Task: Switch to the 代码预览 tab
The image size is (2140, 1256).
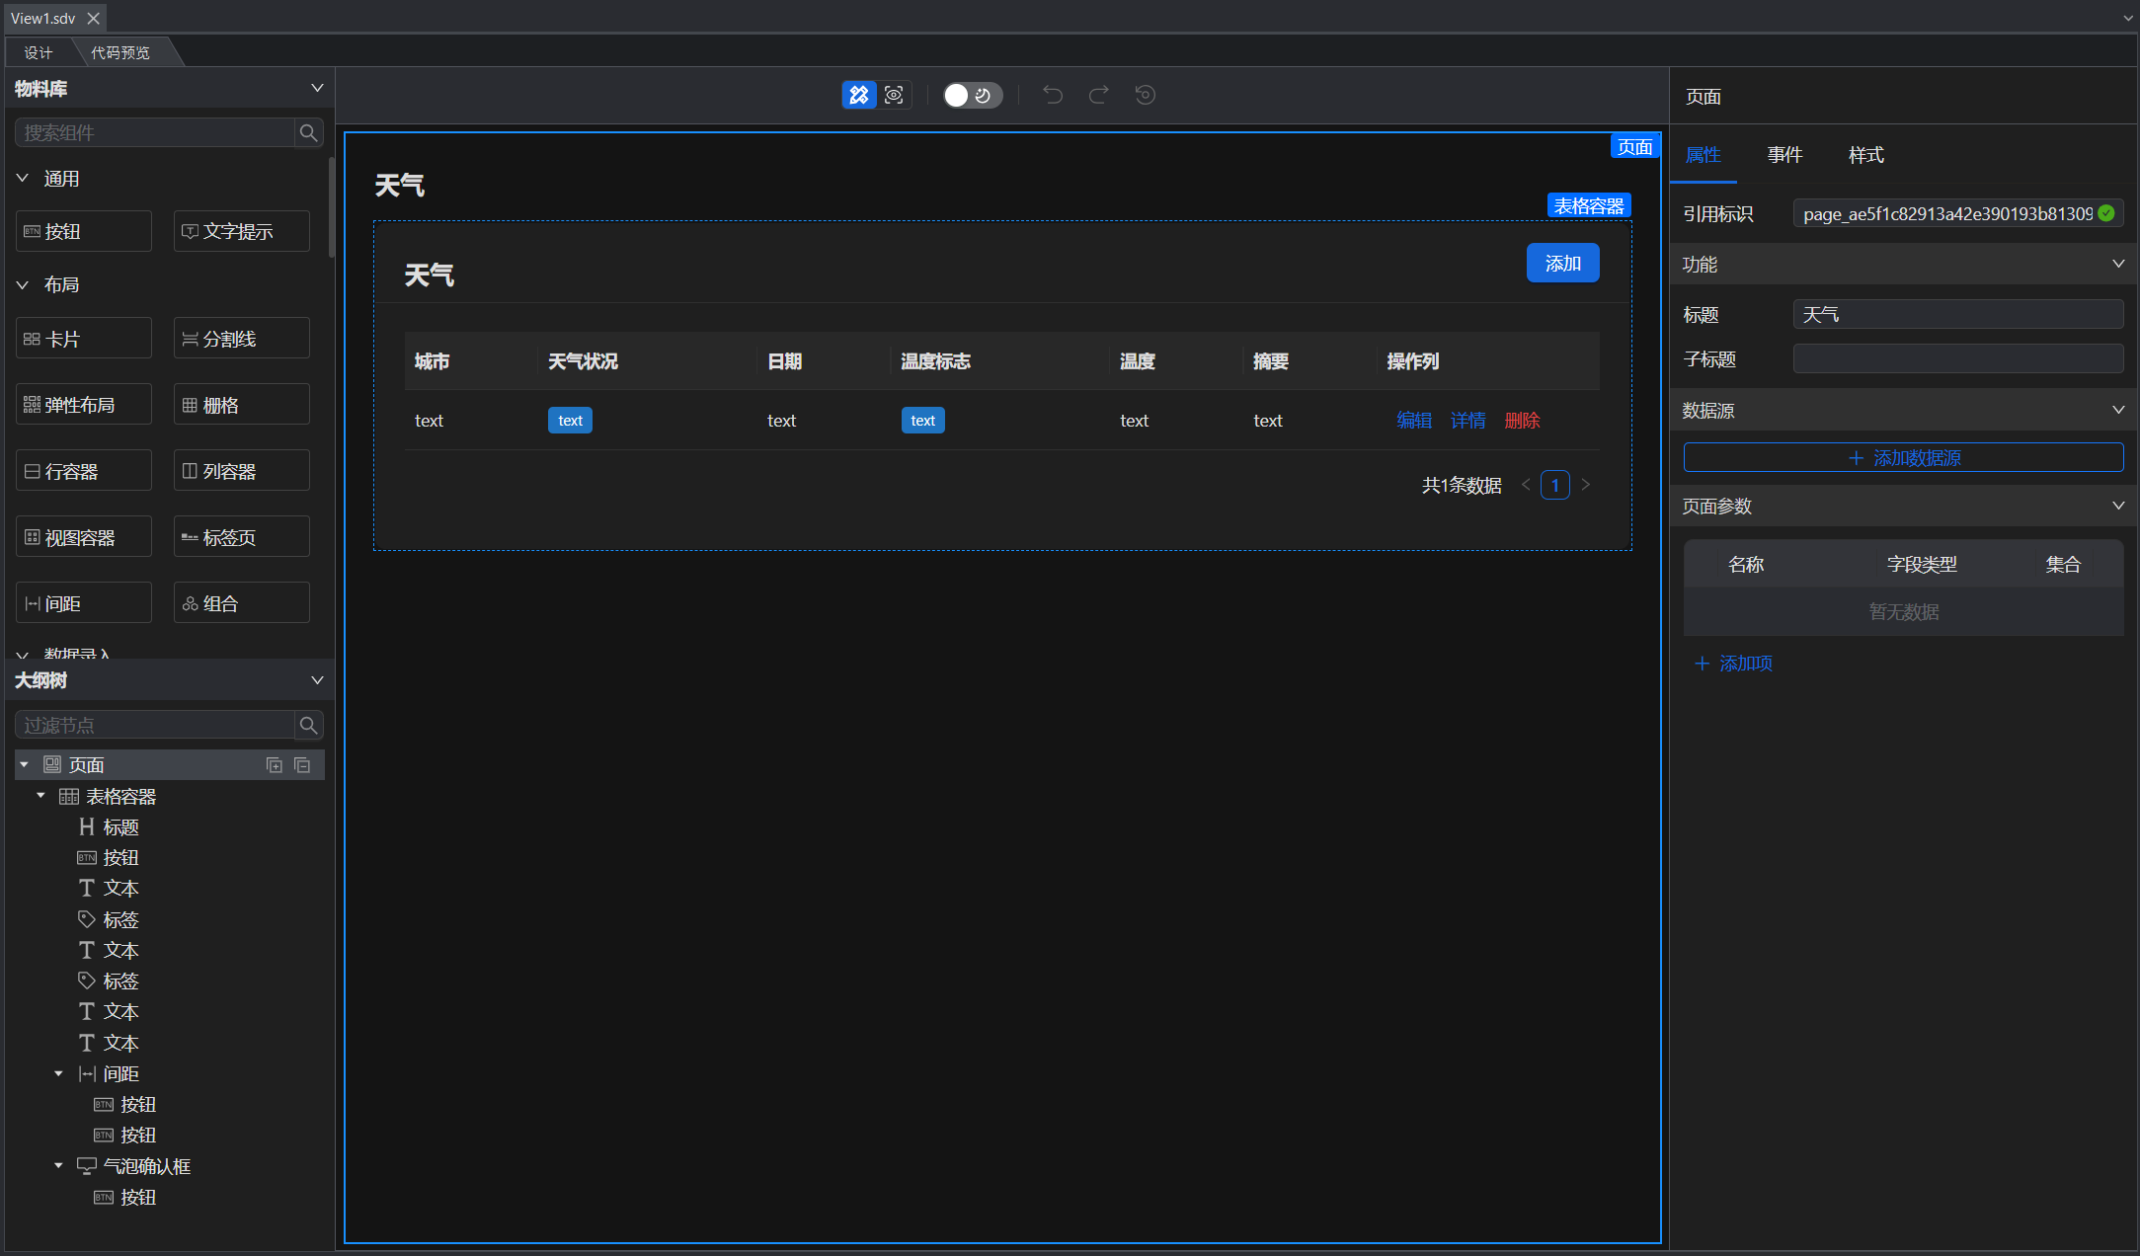Action: pos(120,52)
